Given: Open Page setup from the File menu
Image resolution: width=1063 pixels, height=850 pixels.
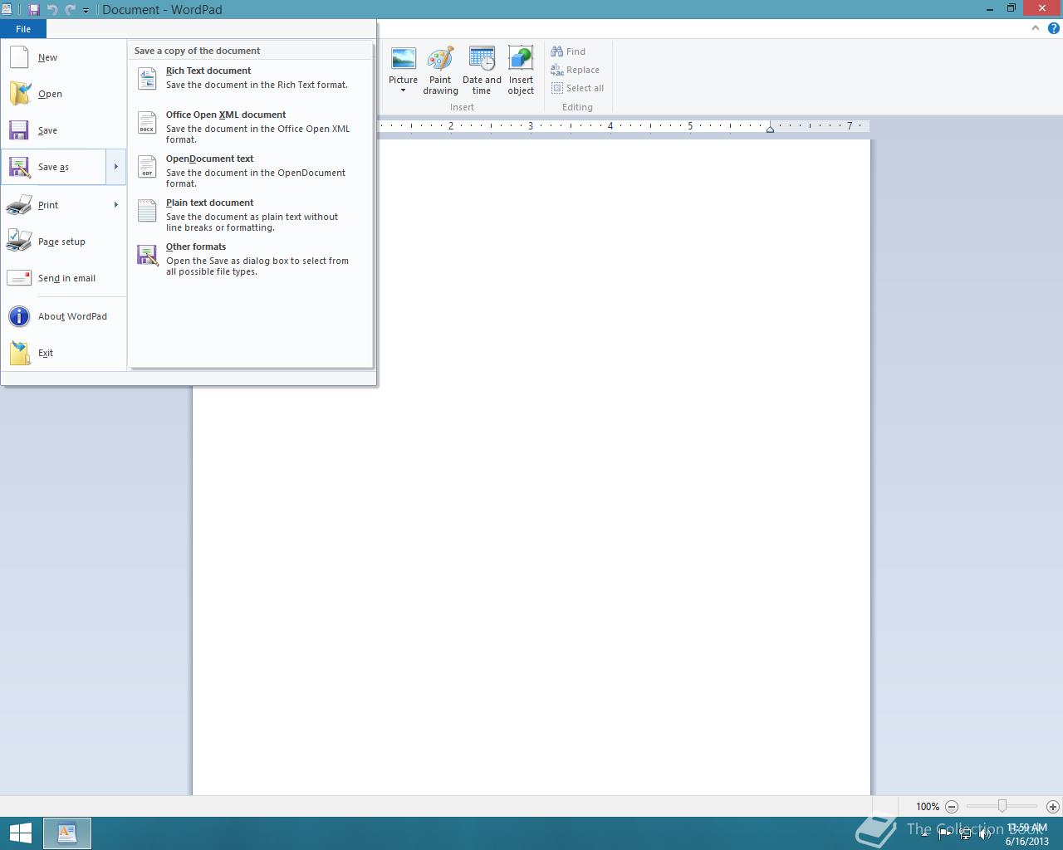Looking at the screenshot, I should point(64,242).
